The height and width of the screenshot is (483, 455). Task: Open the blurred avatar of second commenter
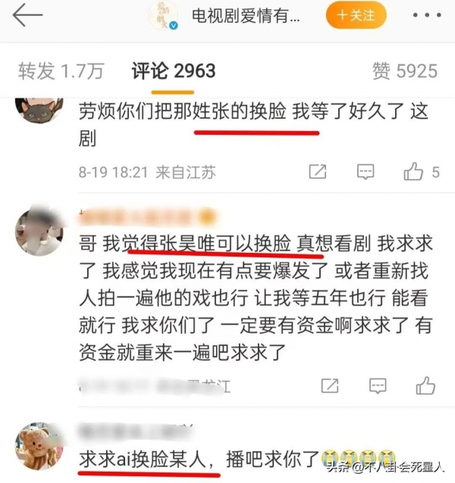coord(39,232)
